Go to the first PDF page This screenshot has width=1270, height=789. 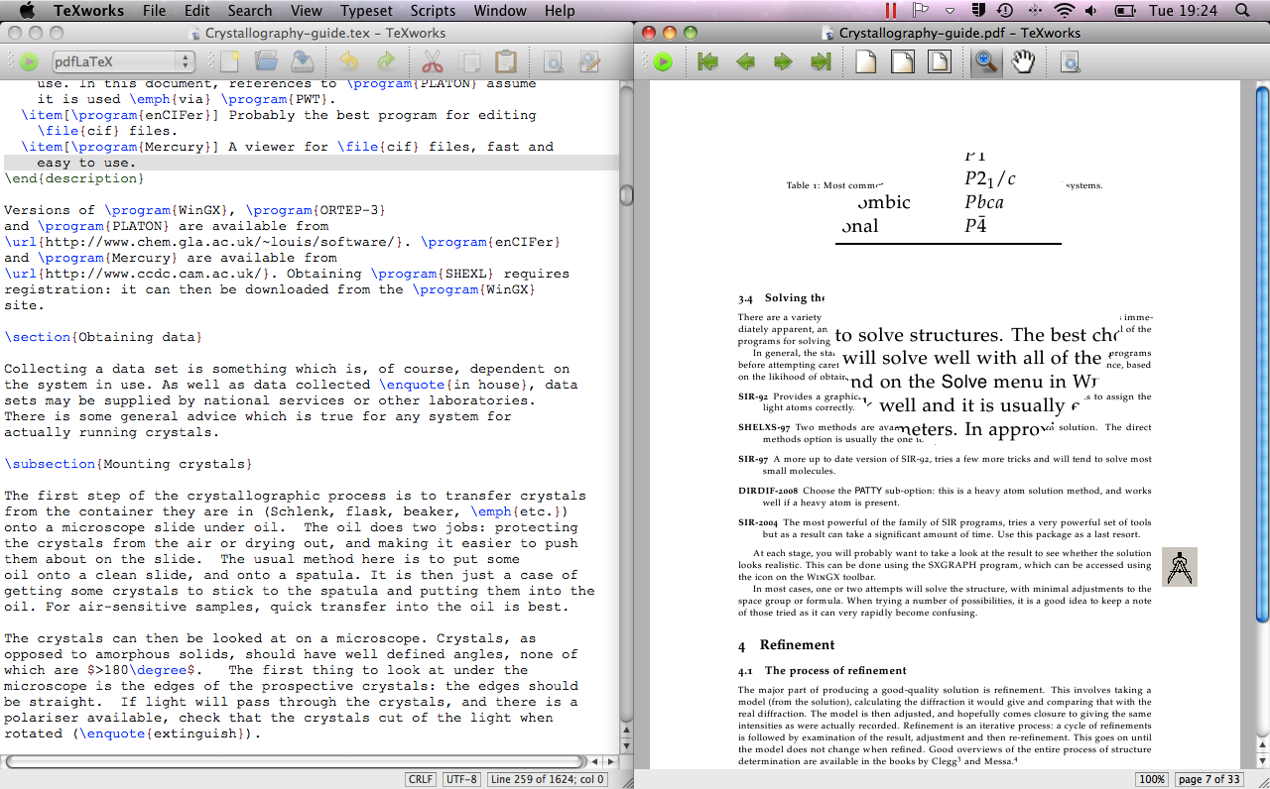pyautogui.click(x=707, y=62)
